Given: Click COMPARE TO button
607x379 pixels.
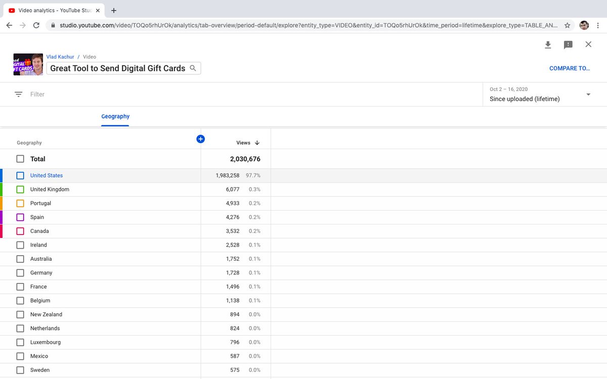Looking at the screenshot, I should 570,68.
